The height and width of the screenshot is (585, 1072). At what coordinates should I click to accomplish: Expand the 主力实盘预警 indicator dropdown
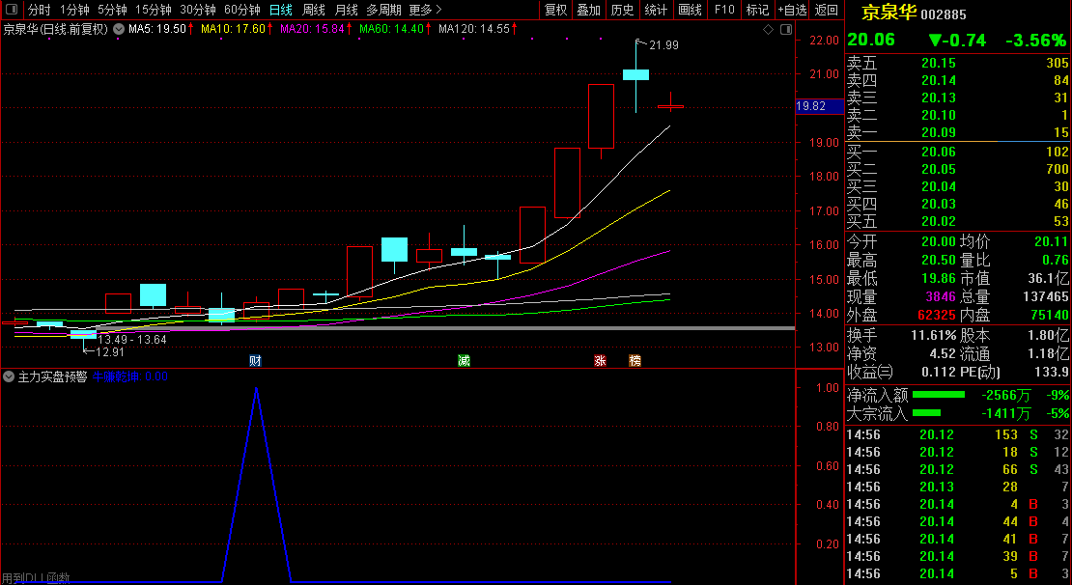[9, 376]
